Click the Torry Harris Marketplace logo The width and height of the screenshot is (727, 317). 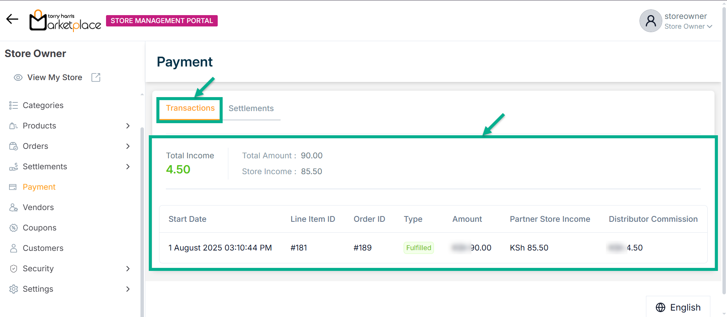(65, 21)
